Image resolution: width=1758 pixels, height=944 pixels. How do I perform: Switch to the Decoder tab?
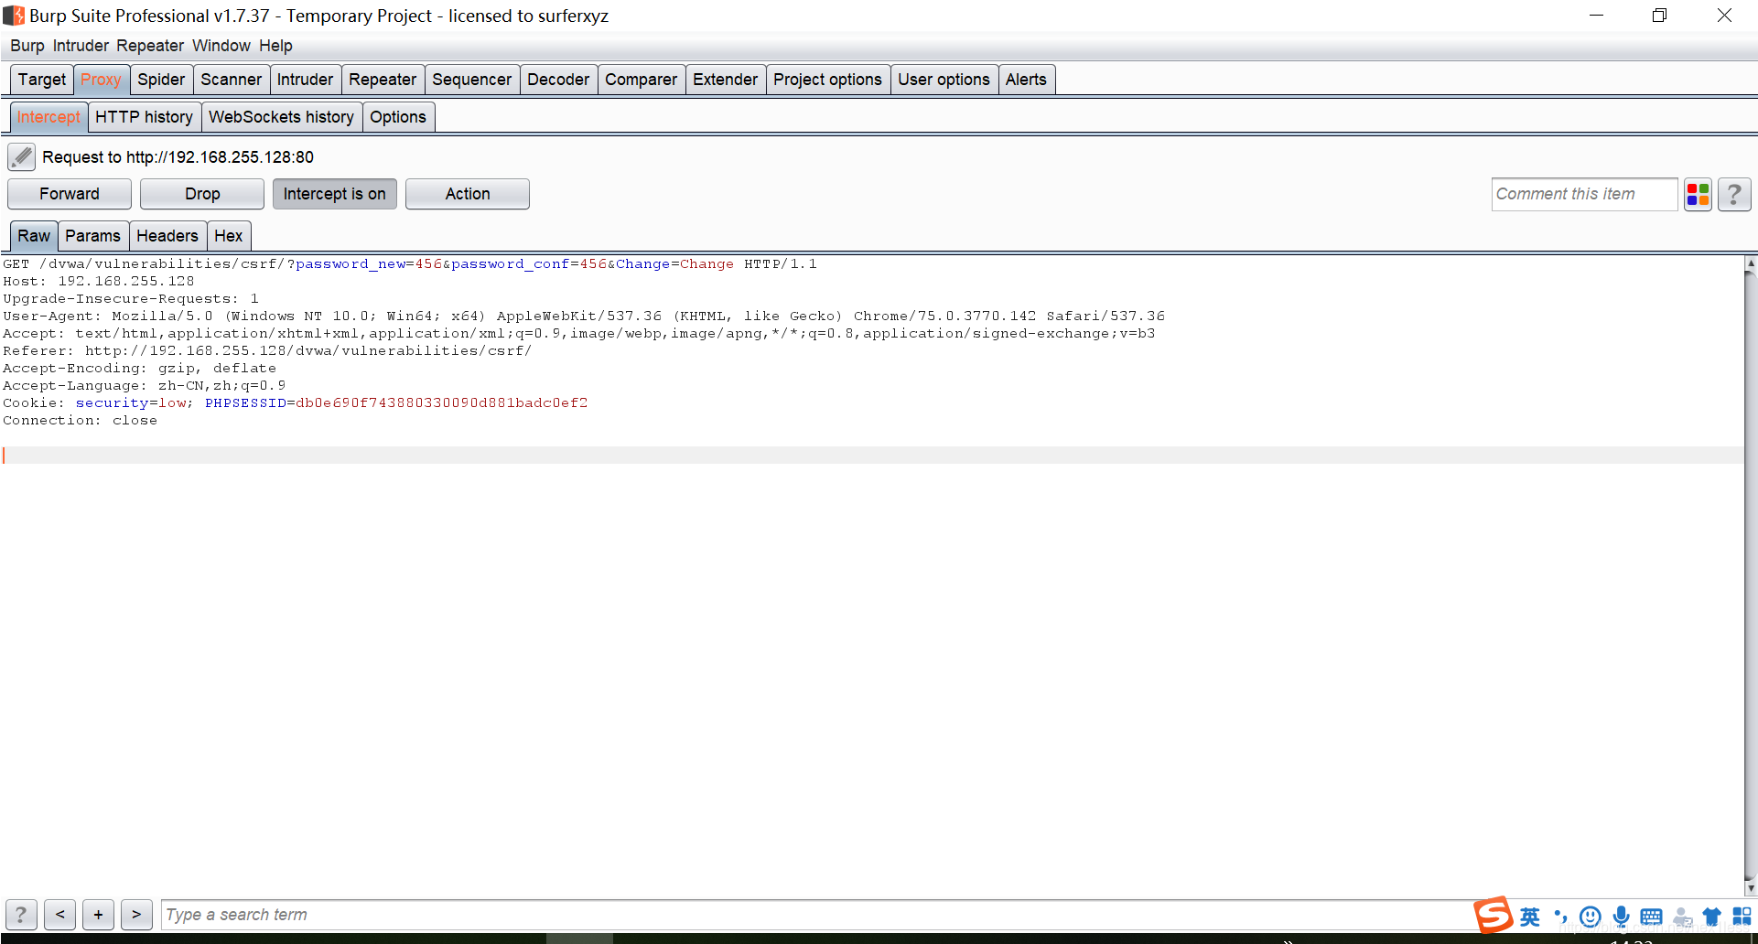pos(558,80)
